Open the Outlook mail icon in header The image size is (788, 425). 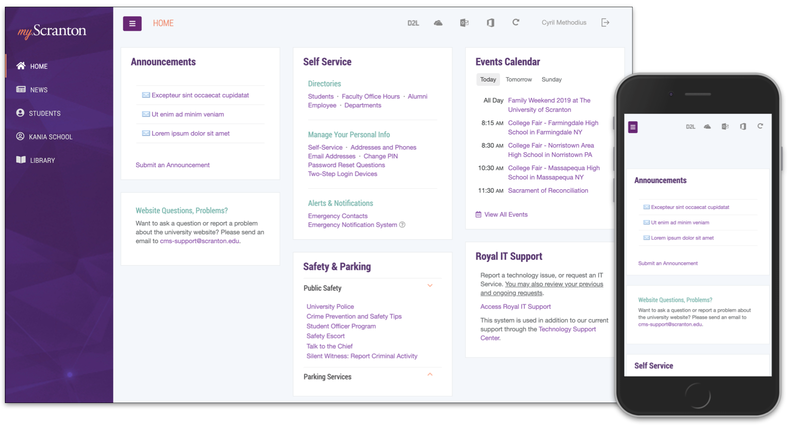click(464, 23)
